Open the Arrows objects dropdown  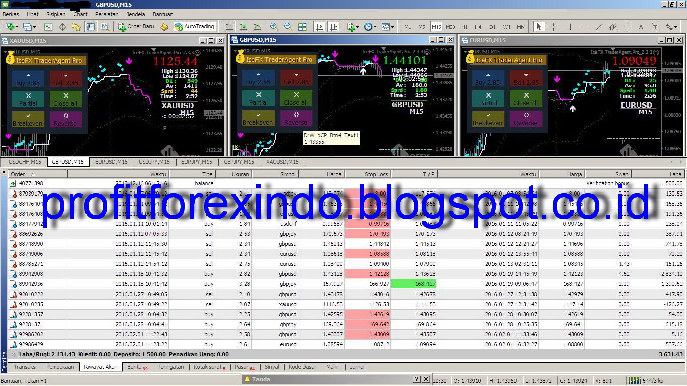tap(671, 27)
